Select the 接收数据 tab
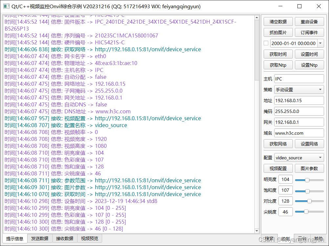 [x=64, y=238]
